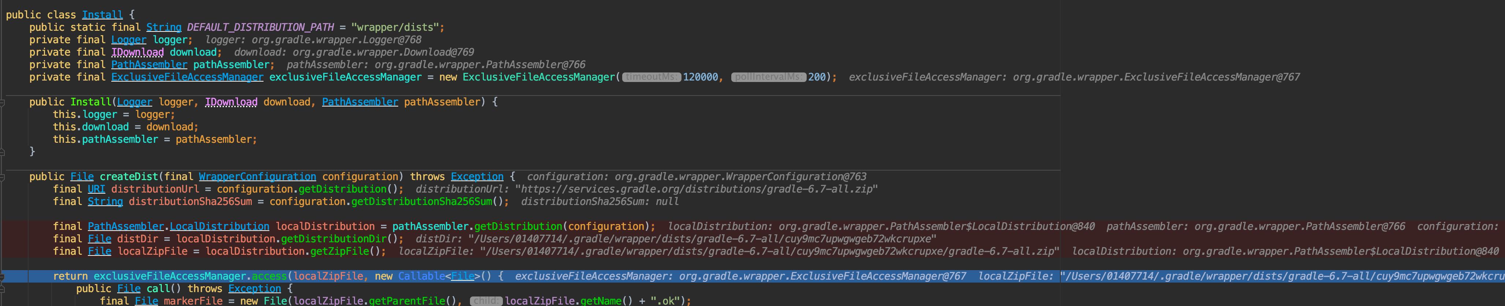The image size is (1505, 306).
Task: Click "this.logger" assignment in constructor
Action: tap(85, 115)
